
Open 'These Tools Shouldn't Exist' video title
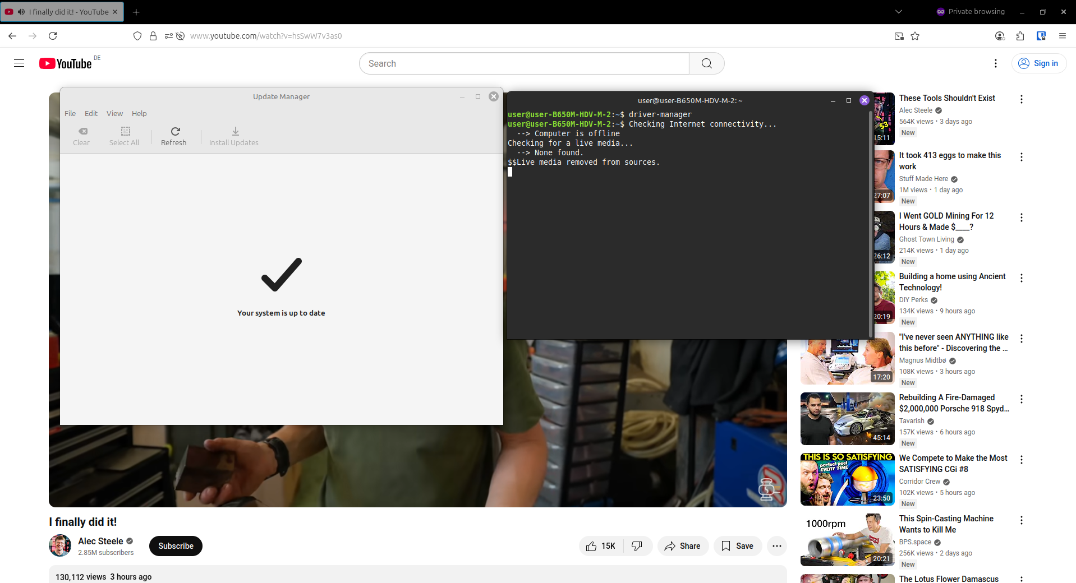point(947,98)
